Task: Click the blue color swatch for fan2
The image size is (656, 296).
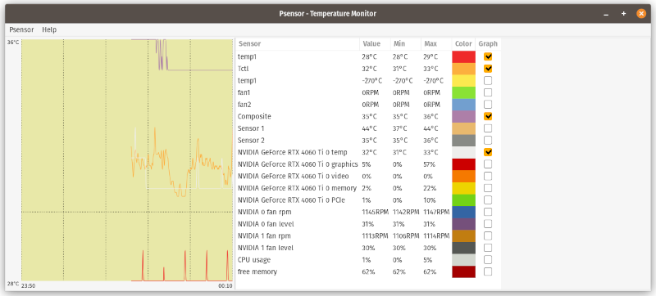Action: pyautogui.click(x=463, y=104)
